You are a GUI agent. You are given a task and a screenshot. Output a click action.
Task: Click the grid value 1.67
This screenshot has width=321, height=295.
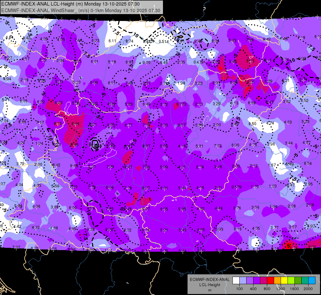pos(272,165)
